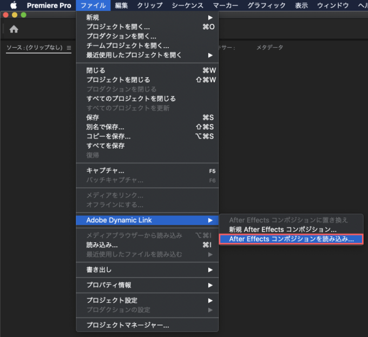Switch to the メタデータ tab
368x337 pixels.
(270, 48)
